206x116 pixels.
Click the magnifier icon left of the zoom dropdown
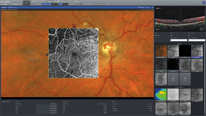[45, 1]
